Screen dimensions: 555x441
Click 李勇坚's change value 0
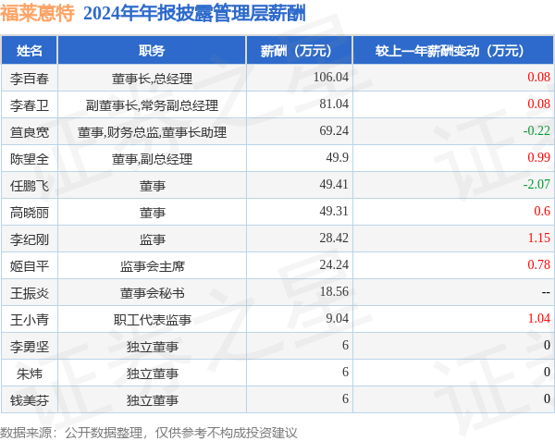[x=547, y=345]
